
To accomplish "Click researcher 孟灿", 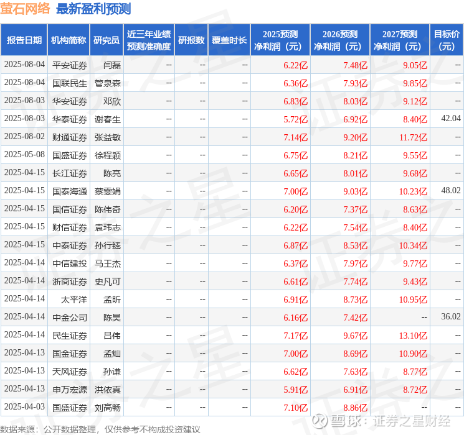I will coord(112,354).
